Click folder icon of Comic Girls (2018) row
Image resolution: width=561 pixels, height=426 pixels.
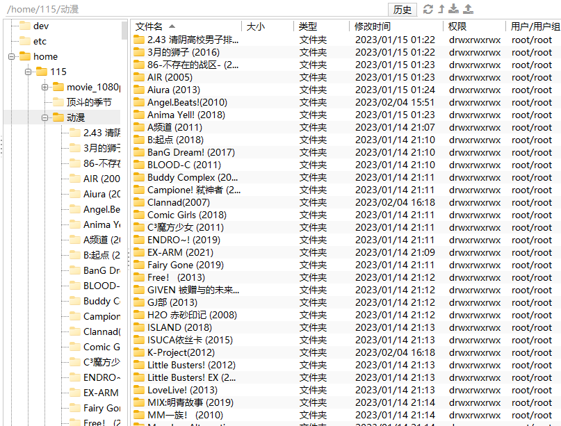pos(139,215)
